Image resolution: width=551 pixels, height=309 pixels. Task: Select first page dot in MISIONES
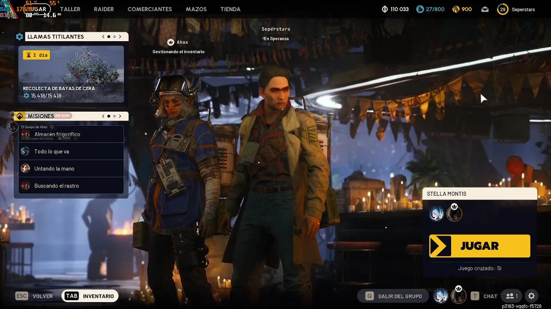click(108, 116)
